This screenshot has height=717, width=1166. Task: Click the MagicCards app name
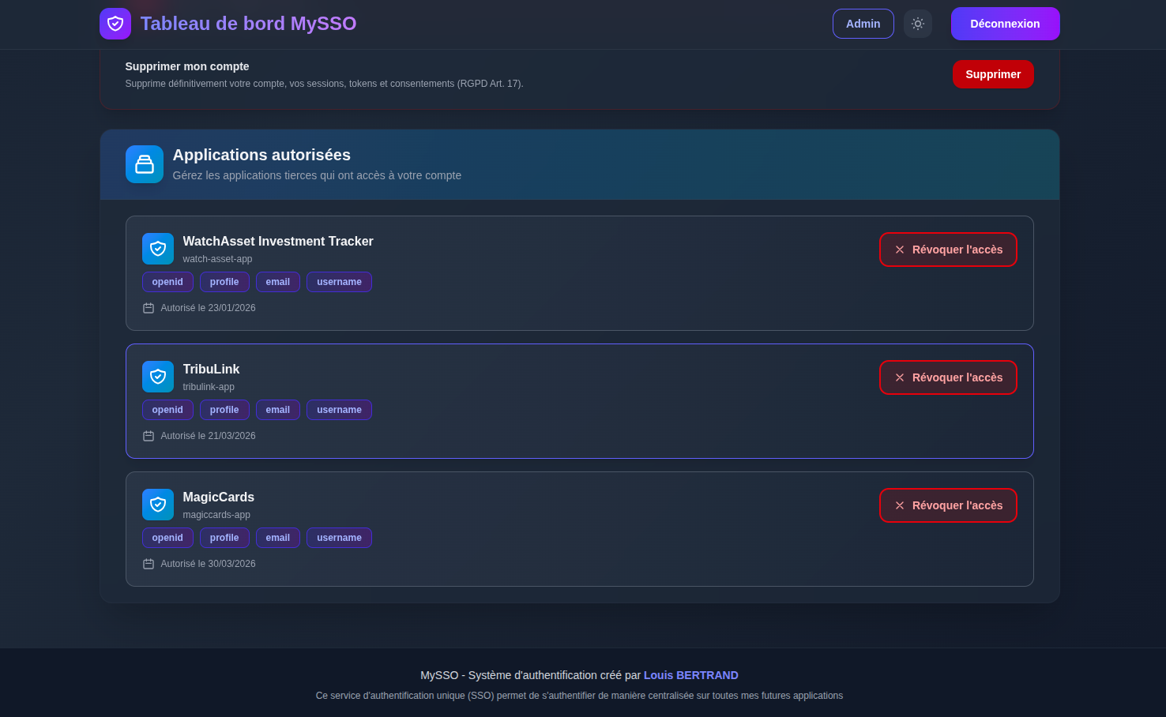[x=219, y=497]
